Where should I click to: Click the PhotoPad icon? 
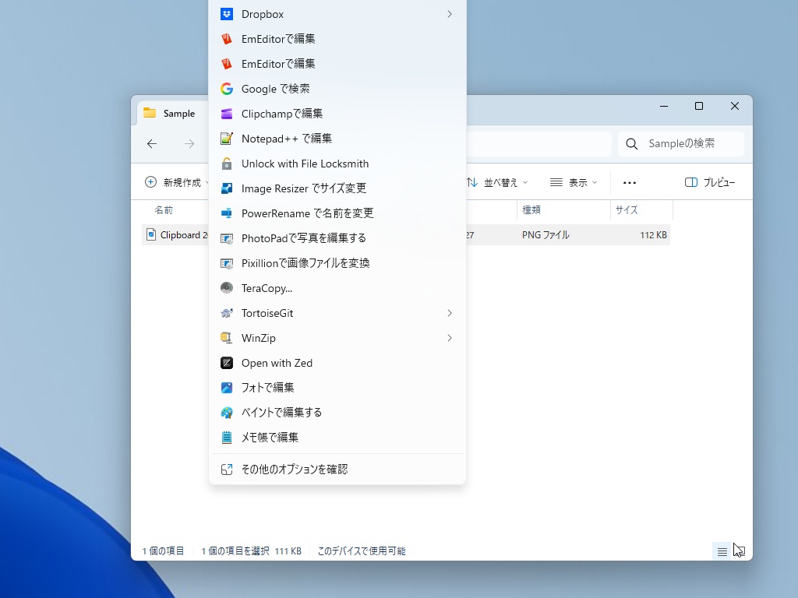click(227, 238)
